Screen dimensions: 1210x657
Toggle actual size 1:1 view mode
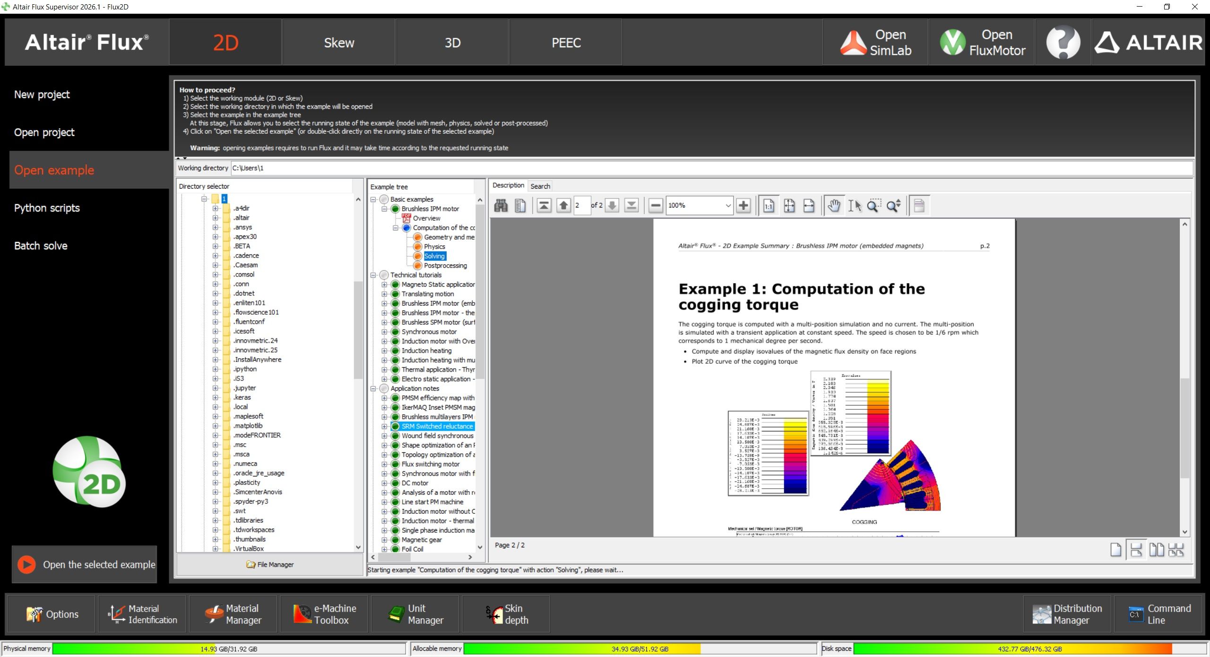[x=769, y=206]
